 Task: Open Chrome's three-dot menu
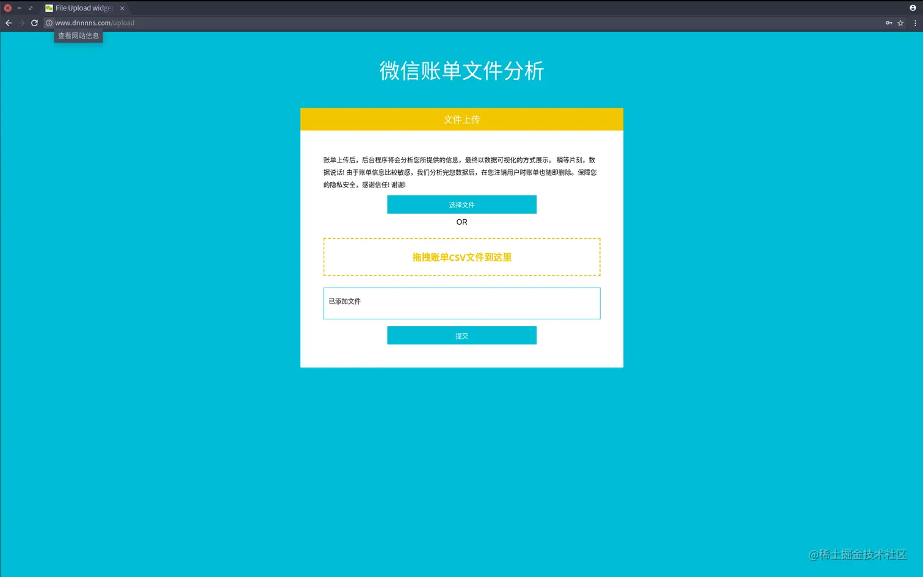pyautogui.click(x=915, y=23)
